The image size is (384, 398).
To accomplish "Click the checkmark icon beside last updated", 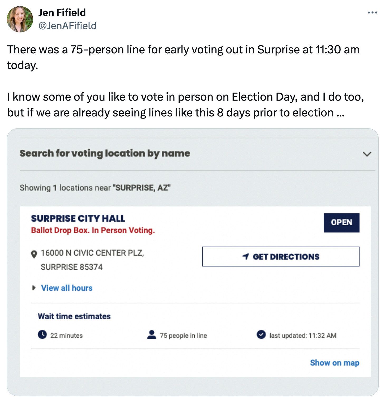I will tap(261, 335).
